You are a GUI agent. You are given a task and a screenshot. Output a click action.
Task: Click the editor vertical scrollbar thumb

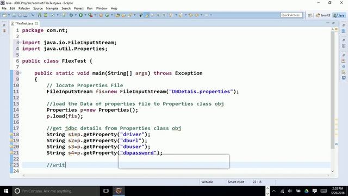[x=332, y=90]
